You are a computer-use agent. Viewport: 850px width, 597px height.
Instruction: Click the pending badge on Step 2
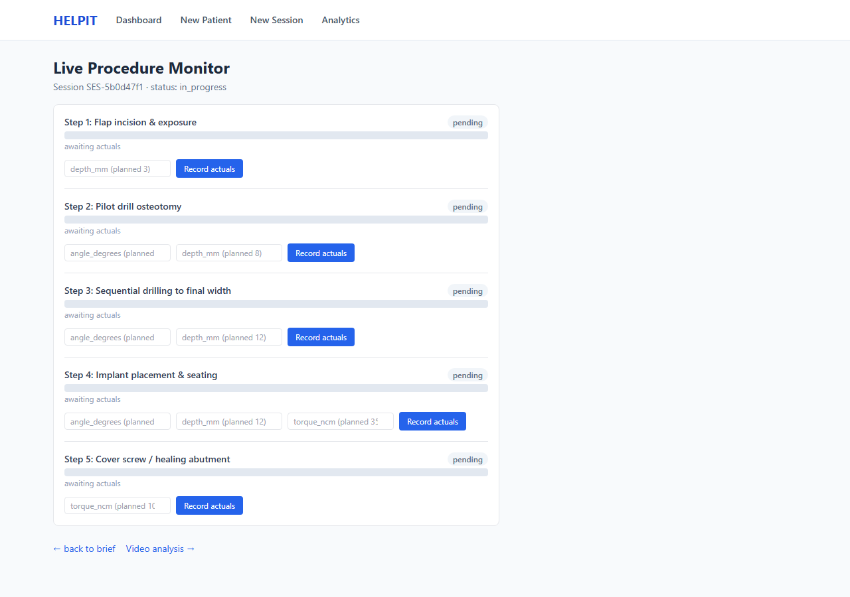pos(467,206)
